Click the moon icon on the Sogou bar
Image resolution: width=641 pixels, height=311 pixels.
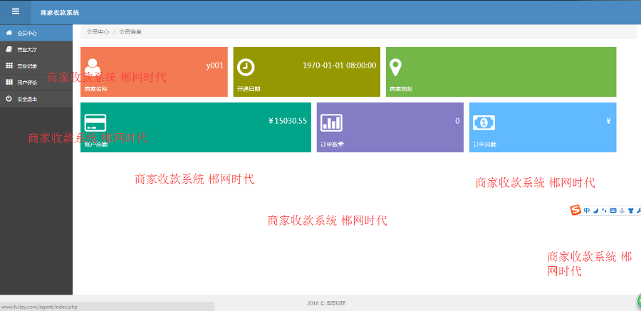click(x=596, y=211)
